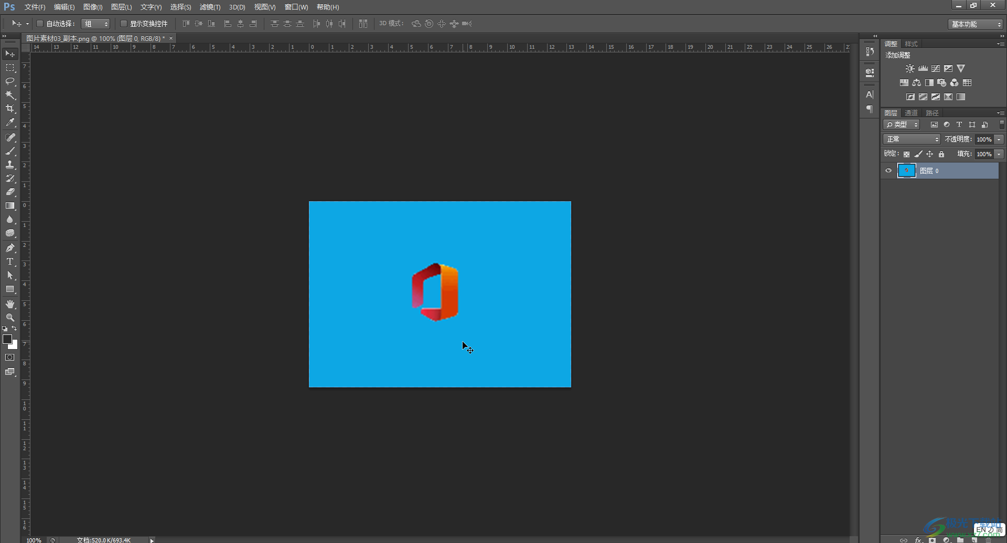Click the background color swatch
1007x543 pixels.
pos(14,346)
